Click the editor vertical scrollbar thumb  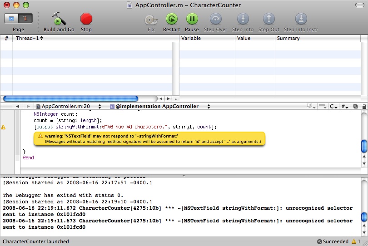364,146
